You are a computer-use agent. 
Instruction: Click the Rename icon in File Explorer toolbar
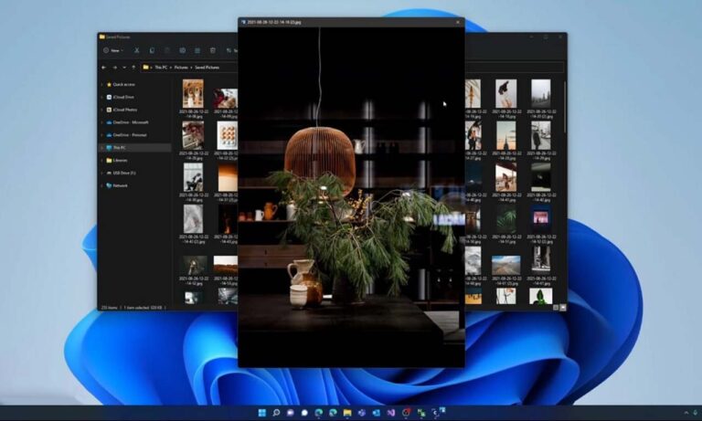pyautogui.click(x=182, y=50)
